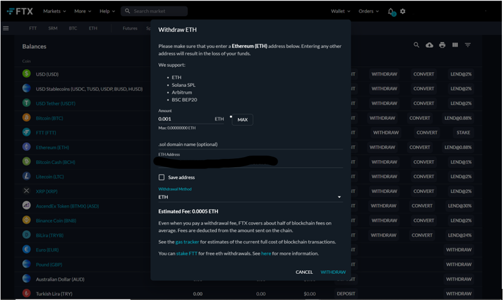503x300 pixels.
Task: Click the USD coin icon
Action: click(x=27, y=73)
